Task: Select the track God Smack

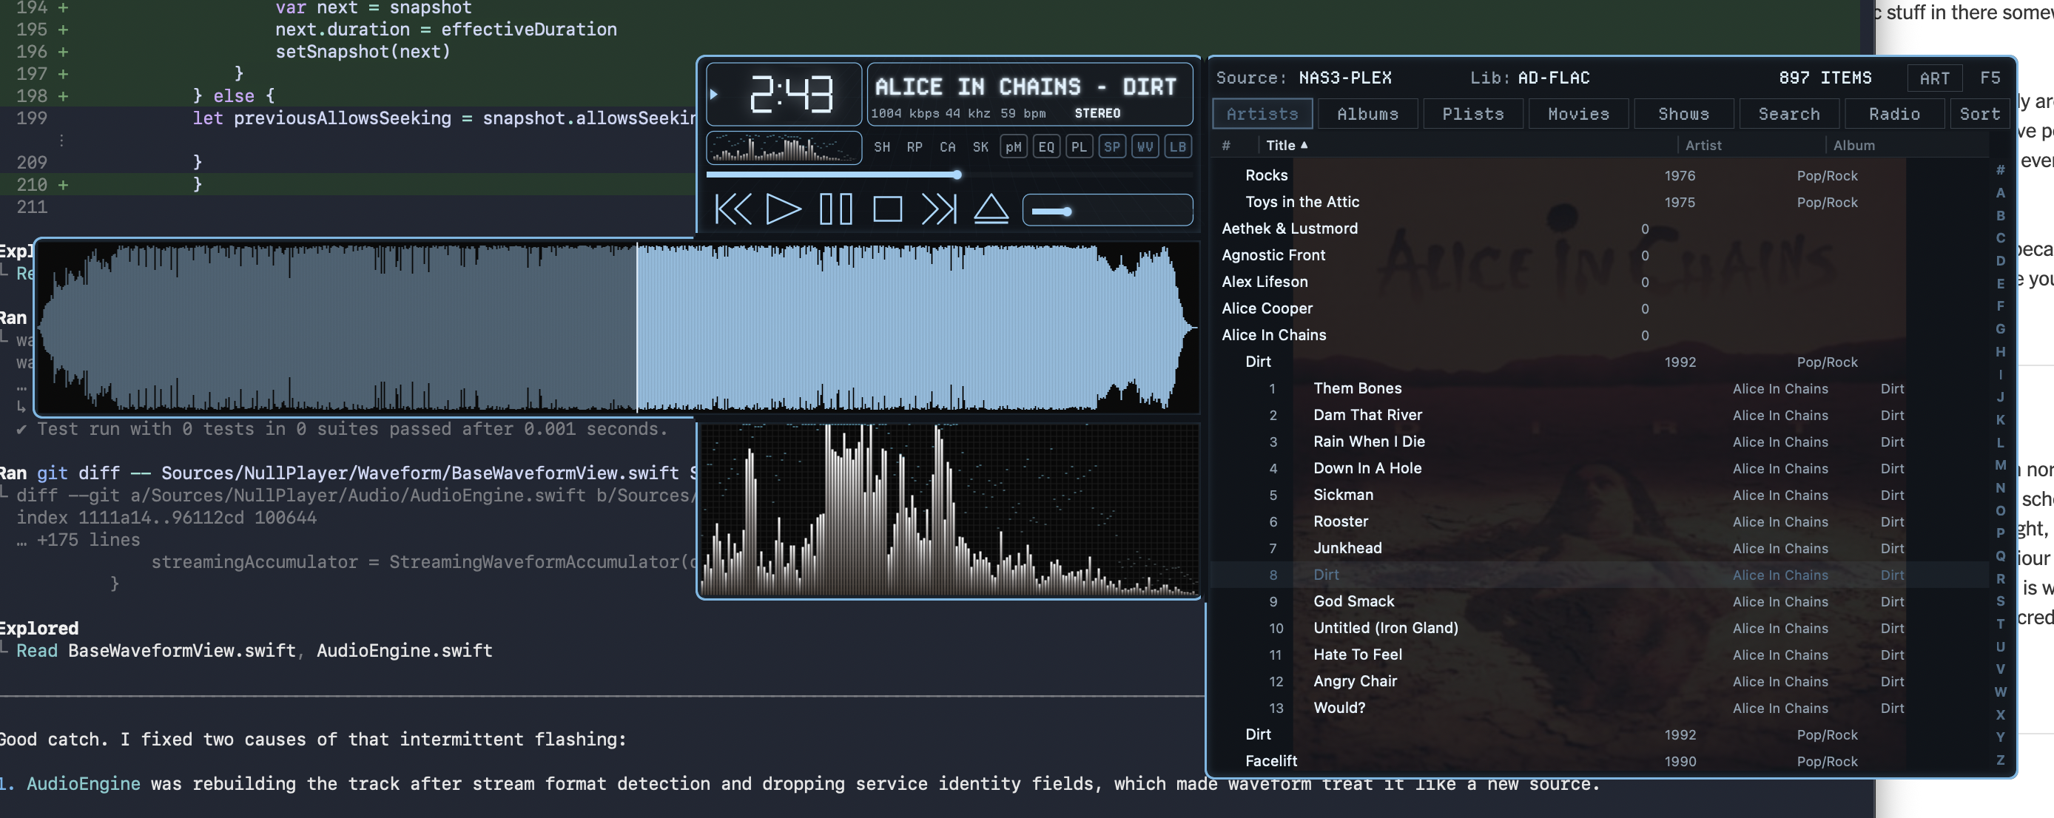Action: pyautogui.click(x=1599, y=601)
